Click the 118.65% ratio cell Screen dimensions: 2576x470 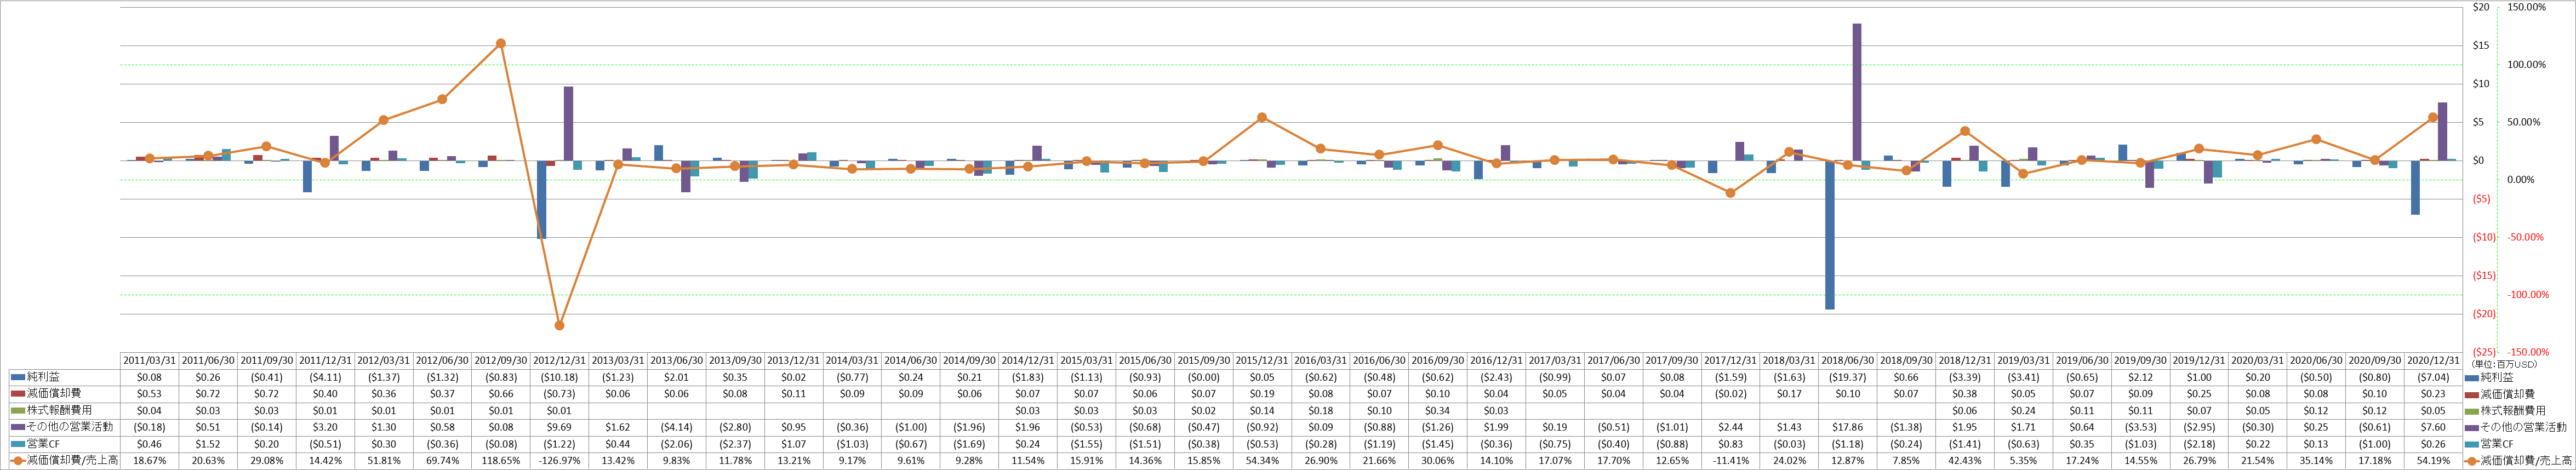502,461
